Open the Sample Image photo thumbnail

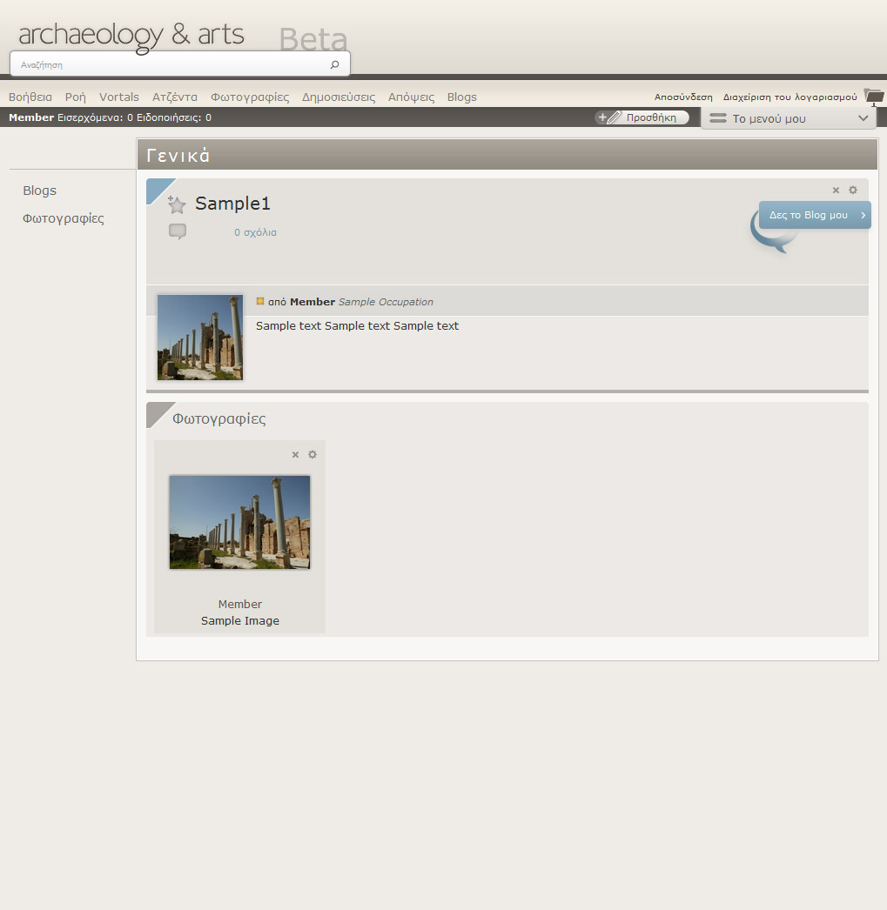(x=239, y=522)
